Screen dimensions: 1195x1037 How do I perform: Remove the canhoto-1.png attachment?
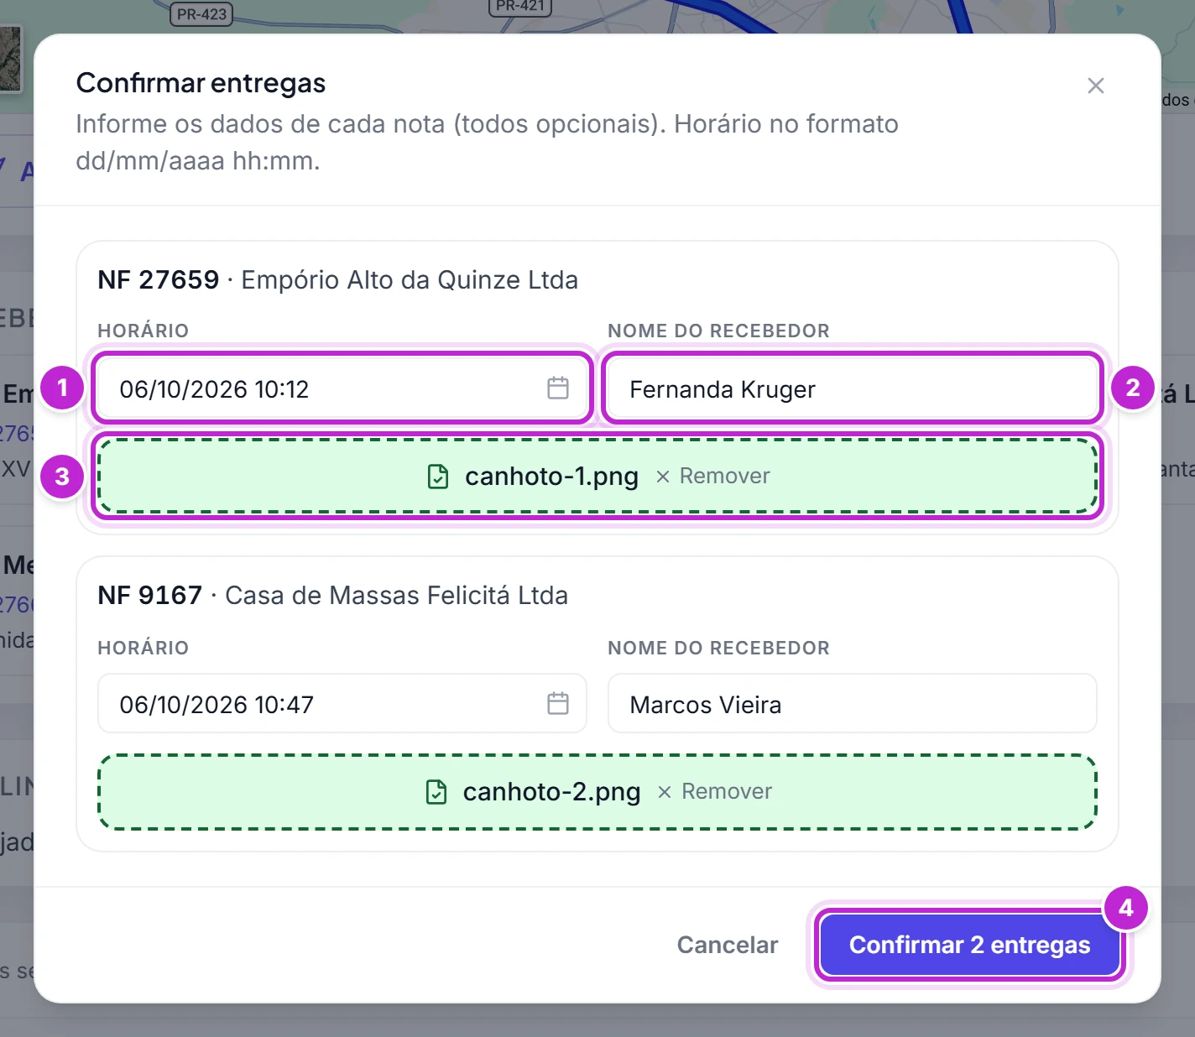pos(712,476)
